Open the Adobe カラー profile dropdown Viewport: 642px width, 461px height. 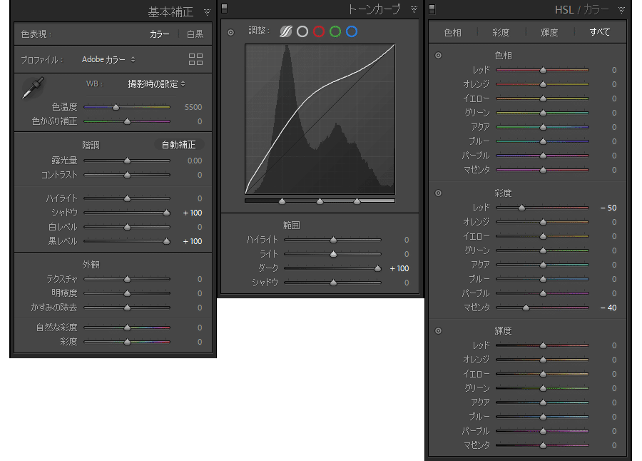coord(108,59)
